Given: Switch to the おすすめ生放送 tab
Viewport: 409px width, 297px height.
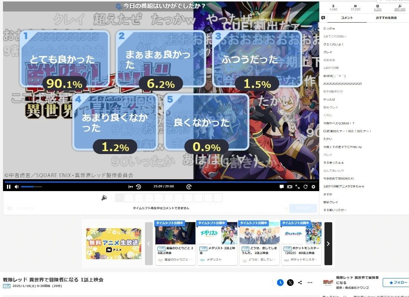Looking at the screenshot, I should (x=386, y=17).
